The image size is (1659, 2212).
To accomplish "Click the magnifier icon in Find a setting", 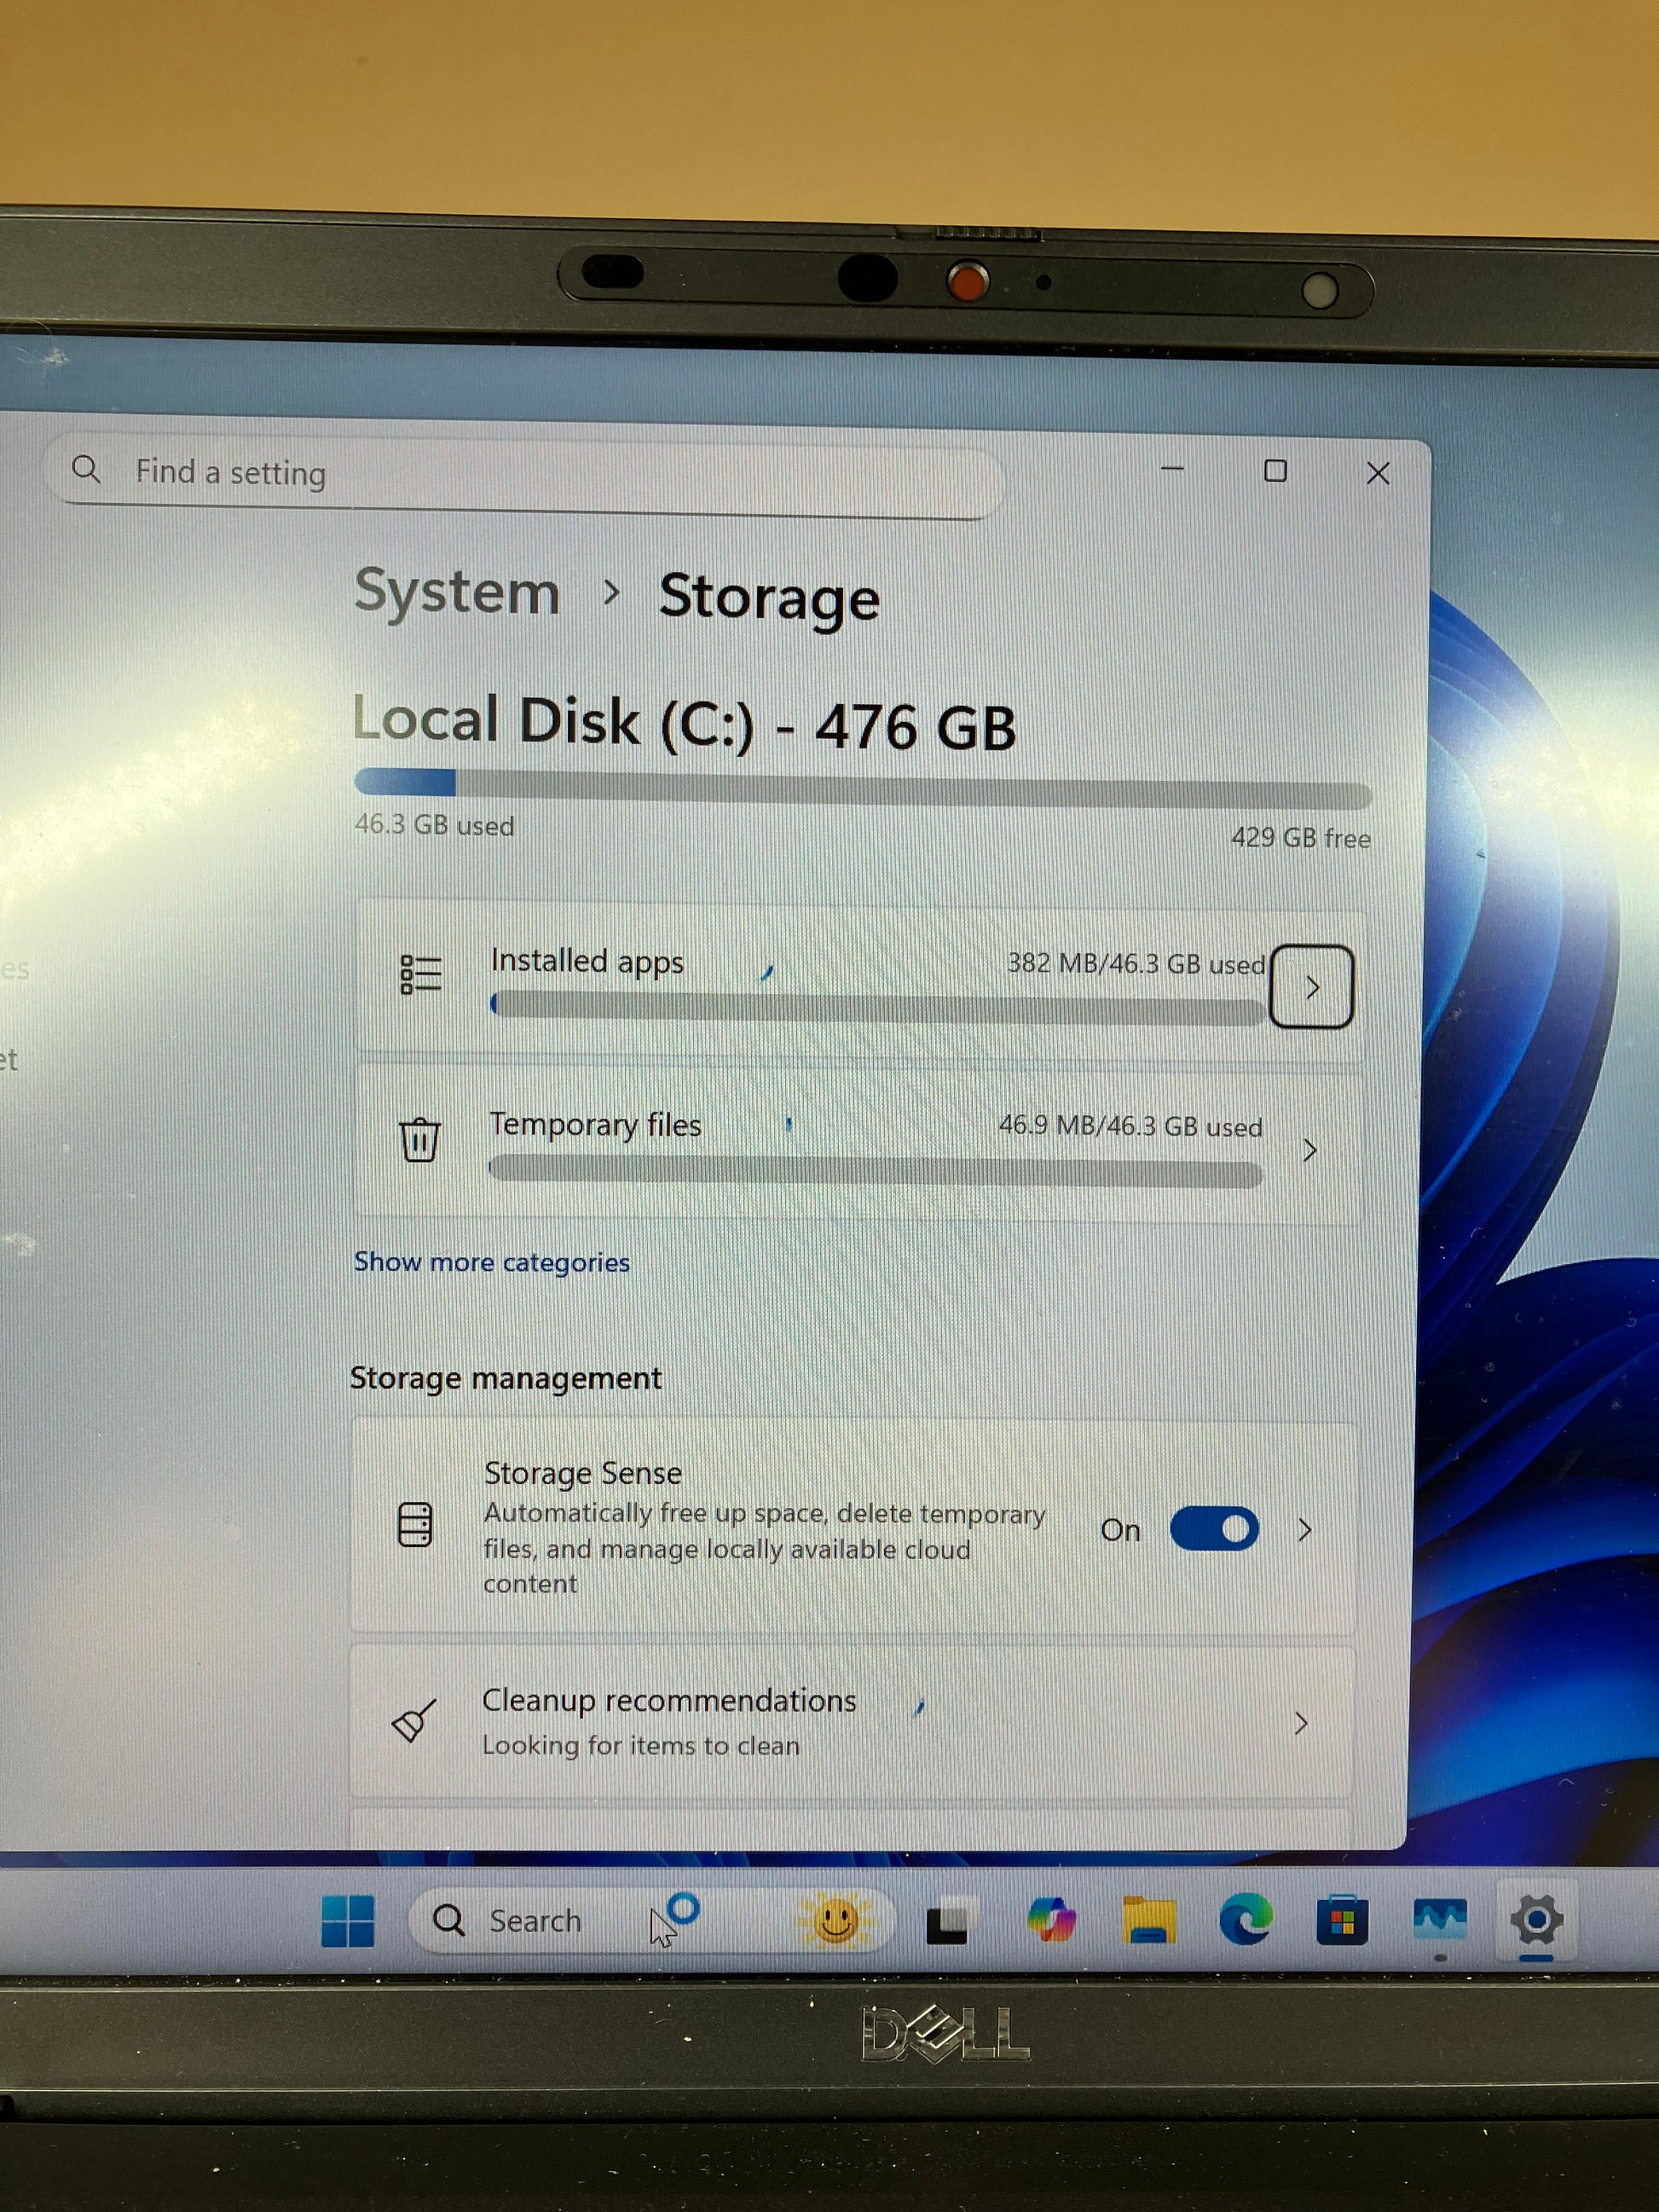I will pos(87,469).
